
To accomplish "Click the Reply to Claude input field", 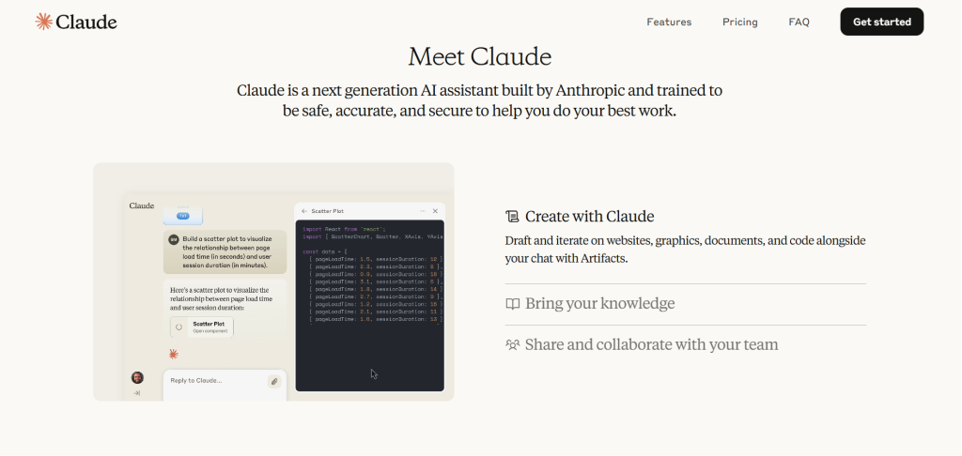I will tap(225, 385).
